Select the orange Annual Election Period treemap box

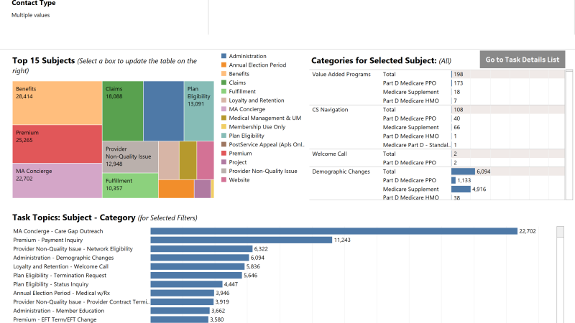[x=176, y=189]
